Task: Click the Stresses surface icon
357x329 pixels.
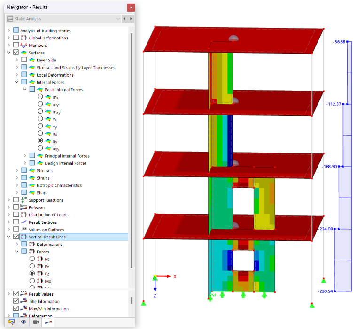Action: (31, 170)
